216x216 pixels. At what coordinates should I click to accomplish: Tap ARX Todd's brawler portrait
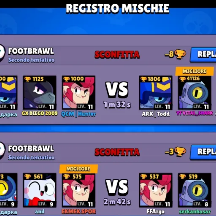point(156,93)
